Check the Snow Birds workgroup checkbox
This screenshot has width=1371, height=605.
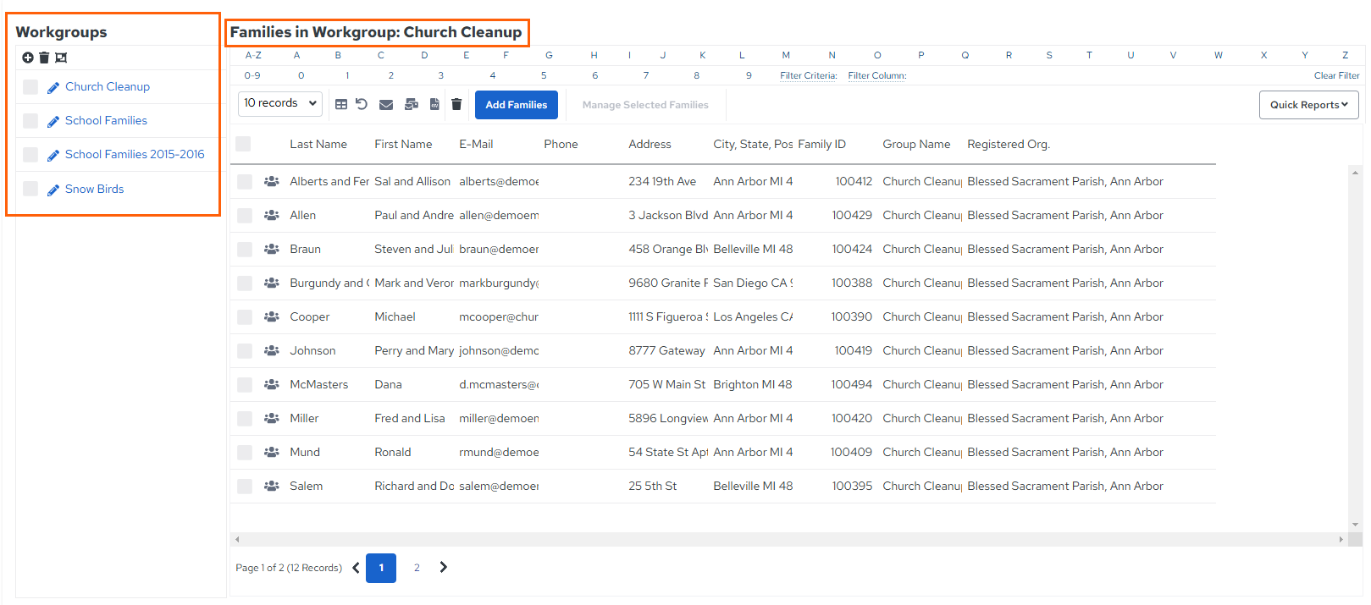coord(30,189)
